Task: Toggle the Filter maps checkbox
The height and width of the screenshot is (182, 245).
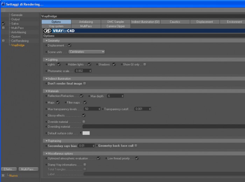Action: click(85, 103)
